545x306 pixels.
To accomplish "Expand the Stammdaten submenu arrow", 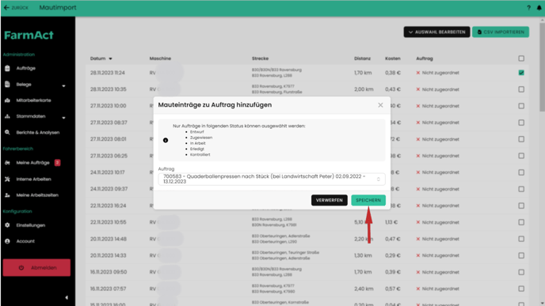I will [63, 118].
